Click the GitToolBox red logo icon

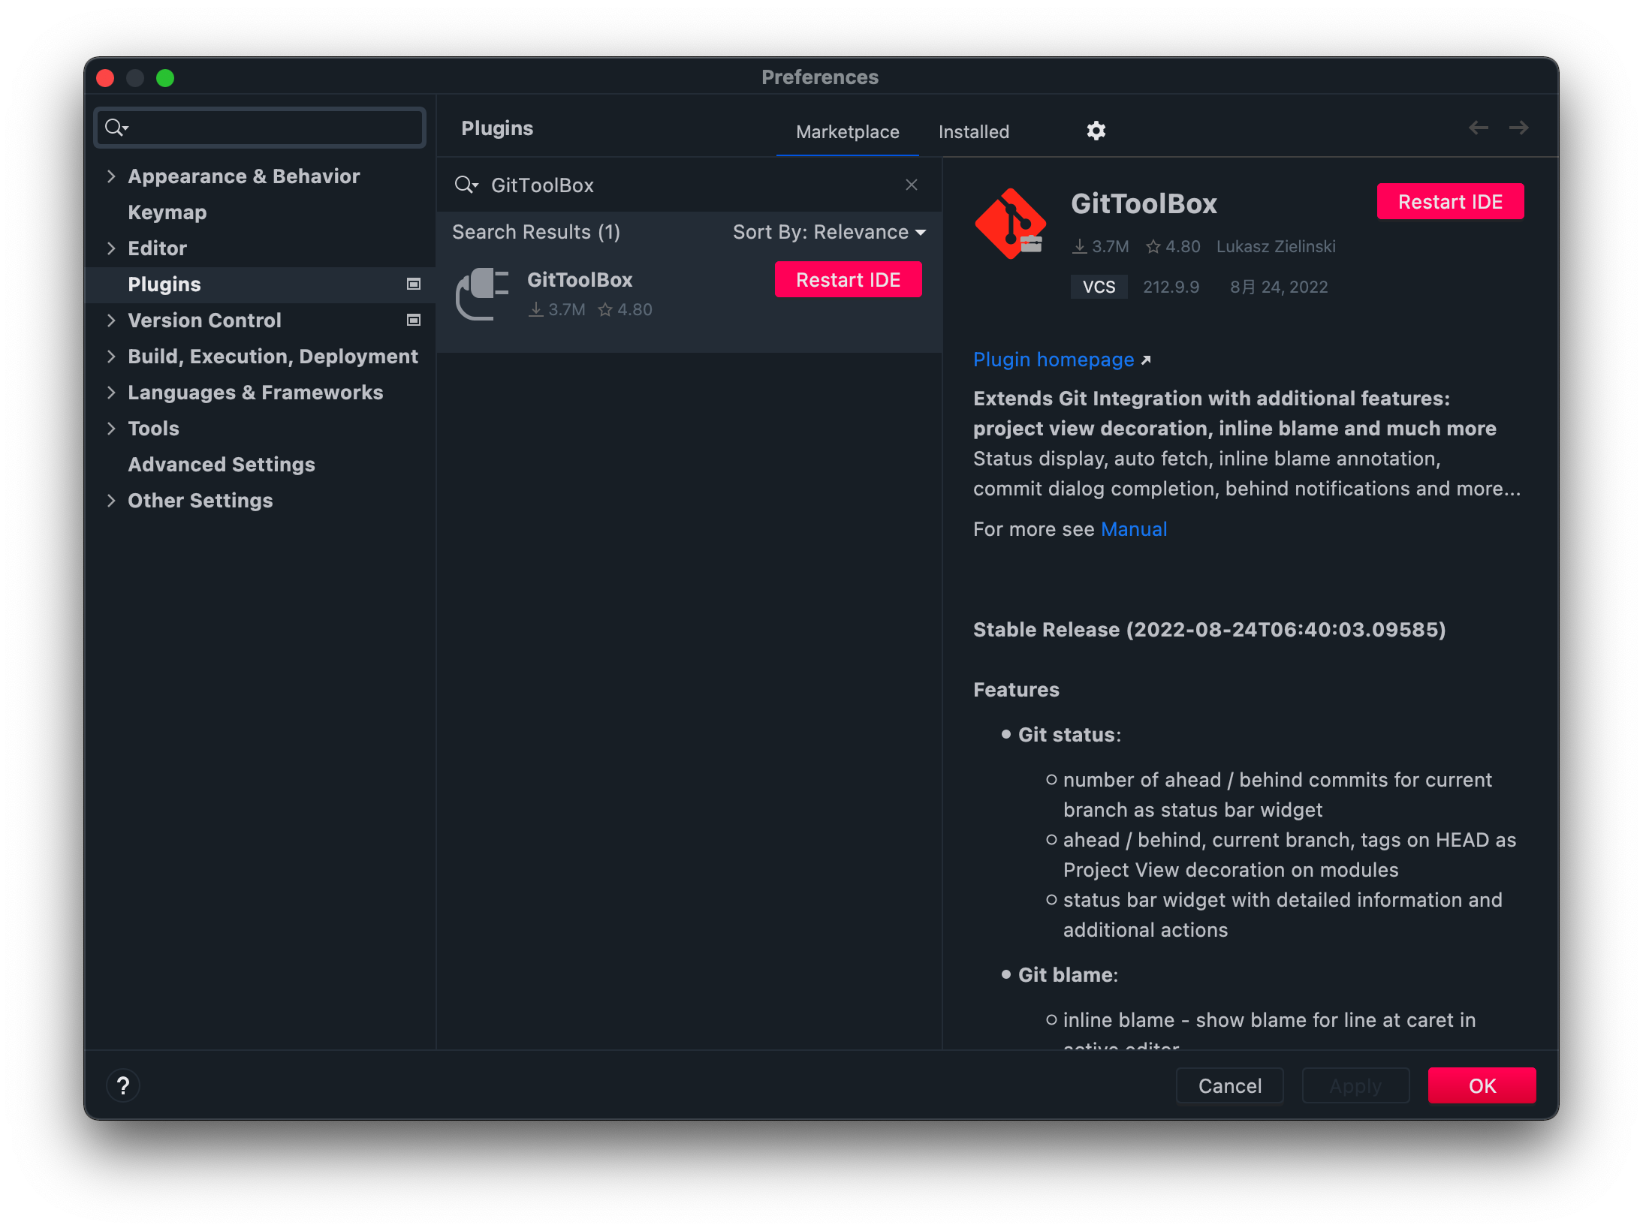(x=1010, y=224)
